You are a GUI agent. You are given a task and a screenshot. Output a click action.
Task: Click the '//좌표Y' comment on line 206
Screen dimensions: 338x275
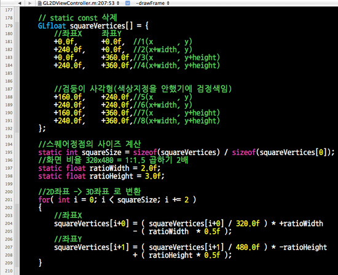[x=68, y=239]
